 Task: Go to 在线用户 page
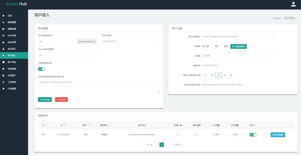point(14,75)
